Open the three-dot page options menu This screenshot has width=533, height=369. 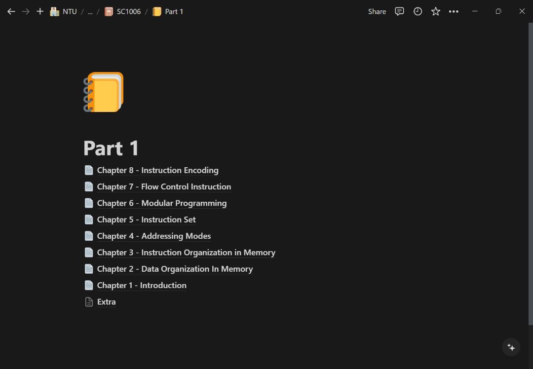[x=454, y=11]
